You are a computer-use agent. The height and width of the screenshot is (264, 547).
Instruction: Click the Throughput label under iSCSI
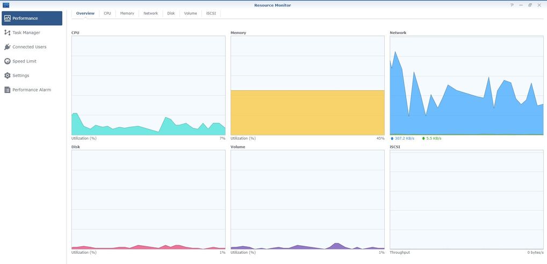(x=400, y=253)
